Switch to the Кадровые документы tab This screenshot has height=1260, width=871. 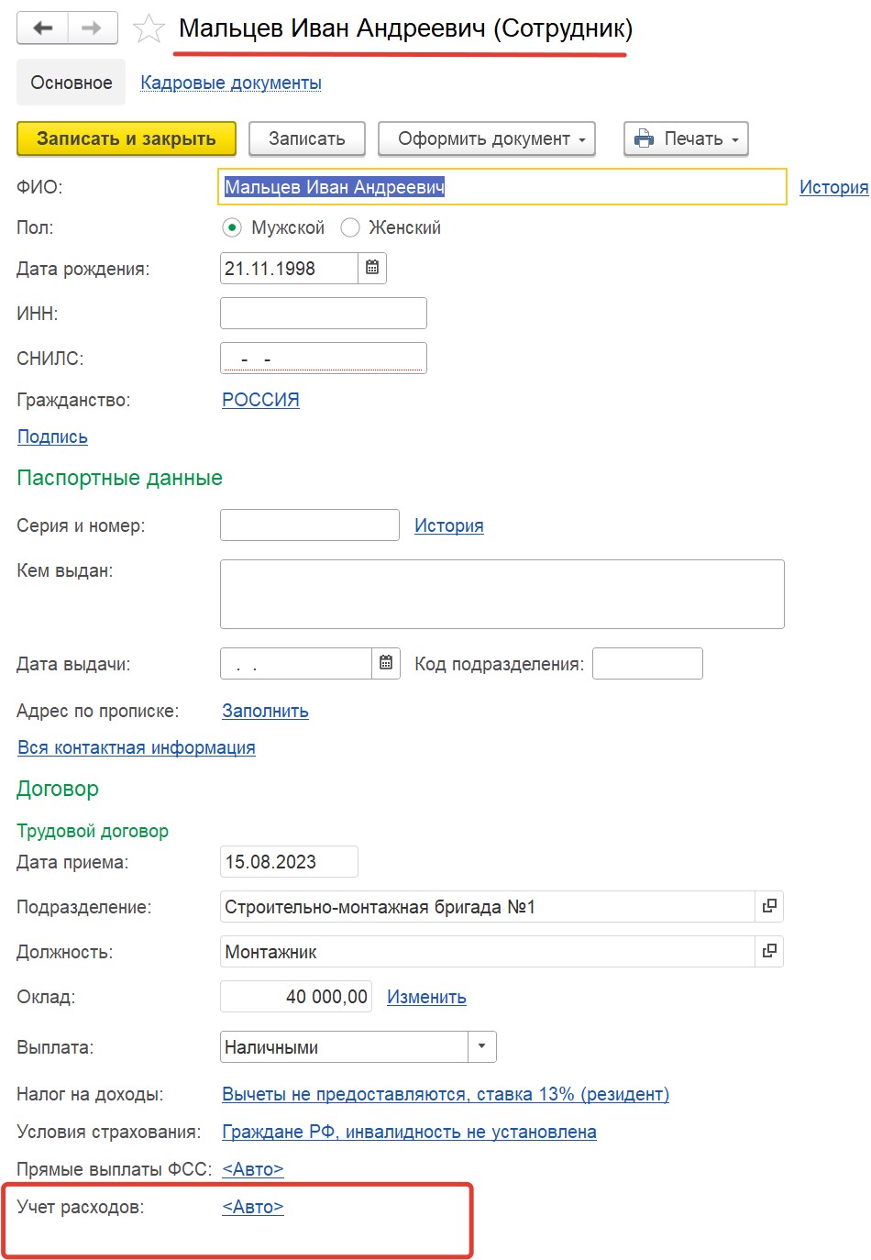pyautogui.click(x=231, y=83)
